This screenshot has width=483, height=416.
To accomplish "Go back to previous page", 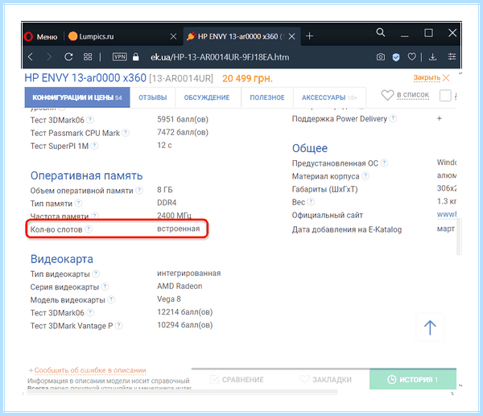I will click(x=31, y=57).
